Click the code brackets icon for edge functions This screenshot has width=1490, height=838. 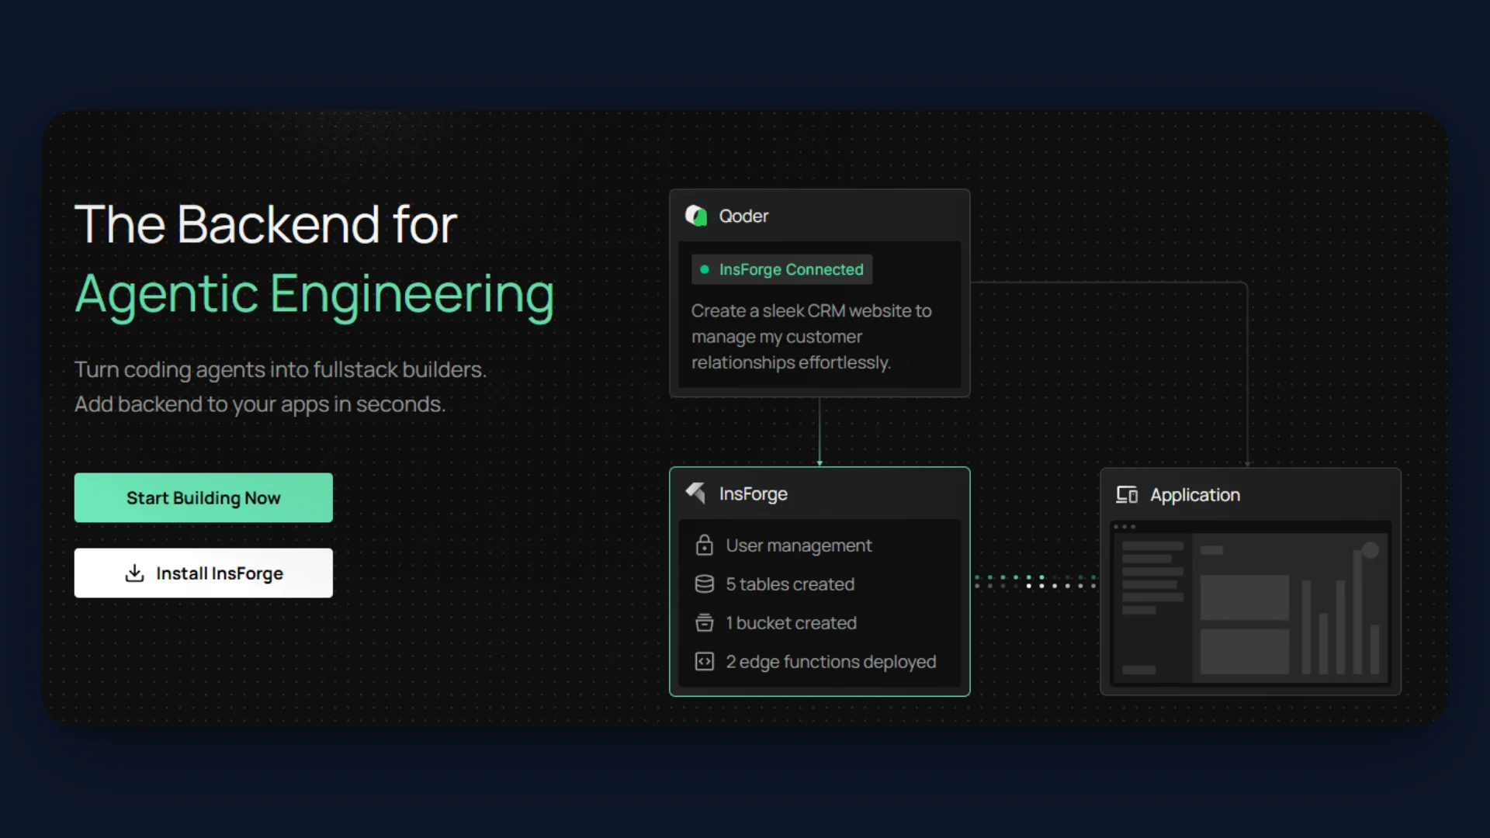[705, 661]
